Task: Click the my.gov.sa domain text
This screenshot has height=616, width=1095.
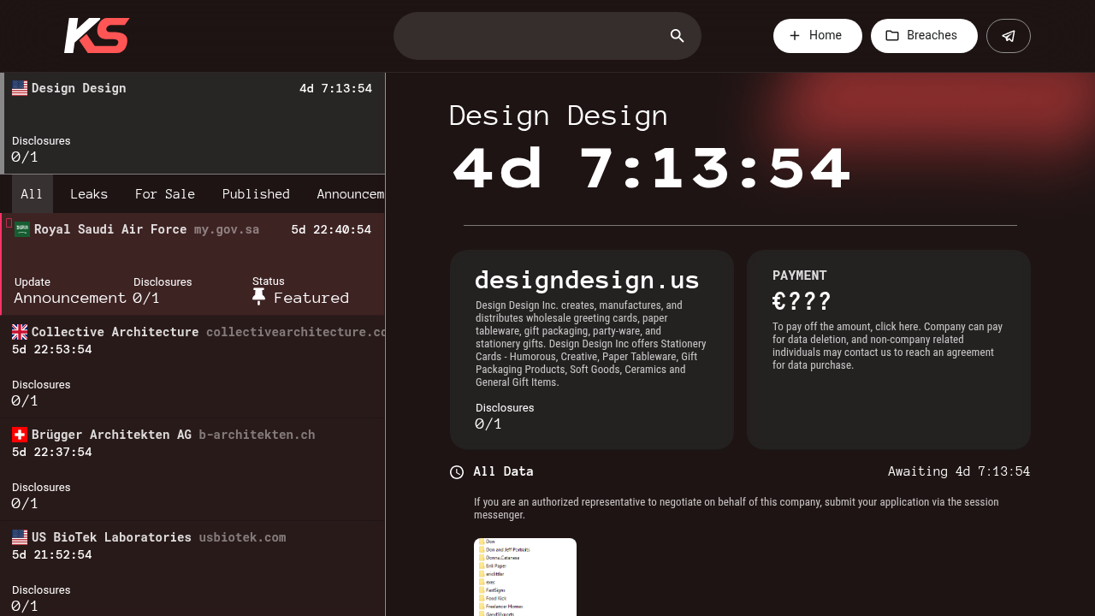Action: point(227,230)
